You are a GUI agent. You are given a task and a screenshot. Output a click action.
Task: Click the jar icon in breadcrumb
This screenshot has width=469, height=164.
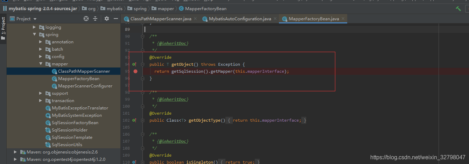(4, 8)
